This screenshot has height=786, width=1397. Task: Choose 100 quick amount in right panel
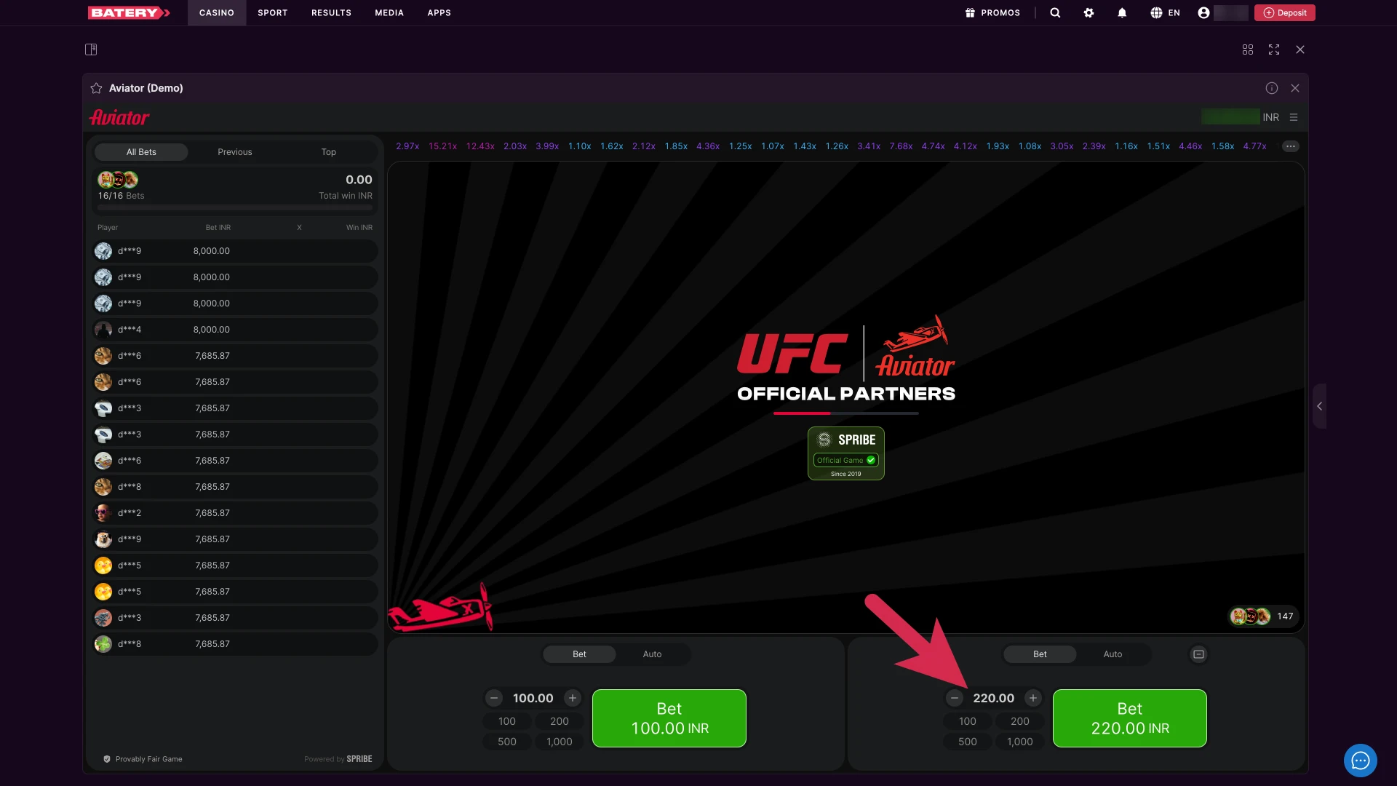pos(968,721)
